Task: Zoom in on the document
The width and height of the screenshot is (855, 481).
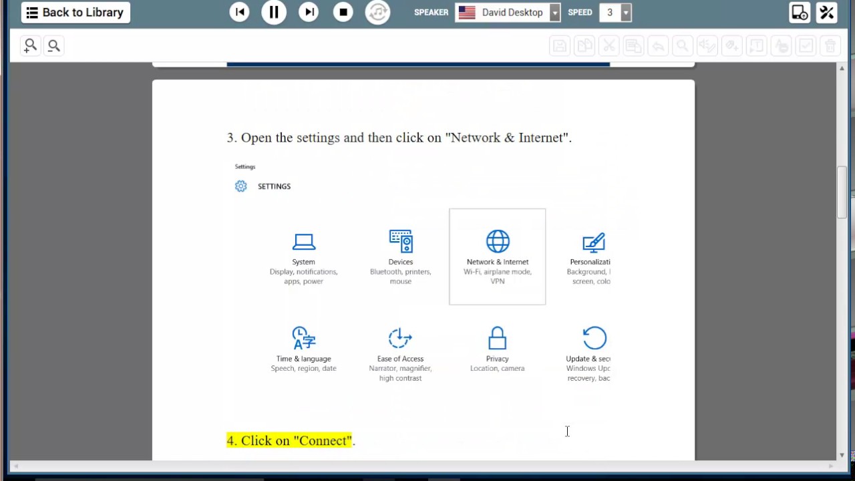Action: point(30,45)
